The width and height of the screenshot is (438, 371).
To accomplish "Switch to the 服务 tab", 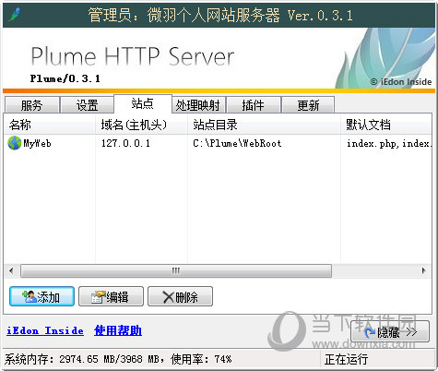I will 31,105.
